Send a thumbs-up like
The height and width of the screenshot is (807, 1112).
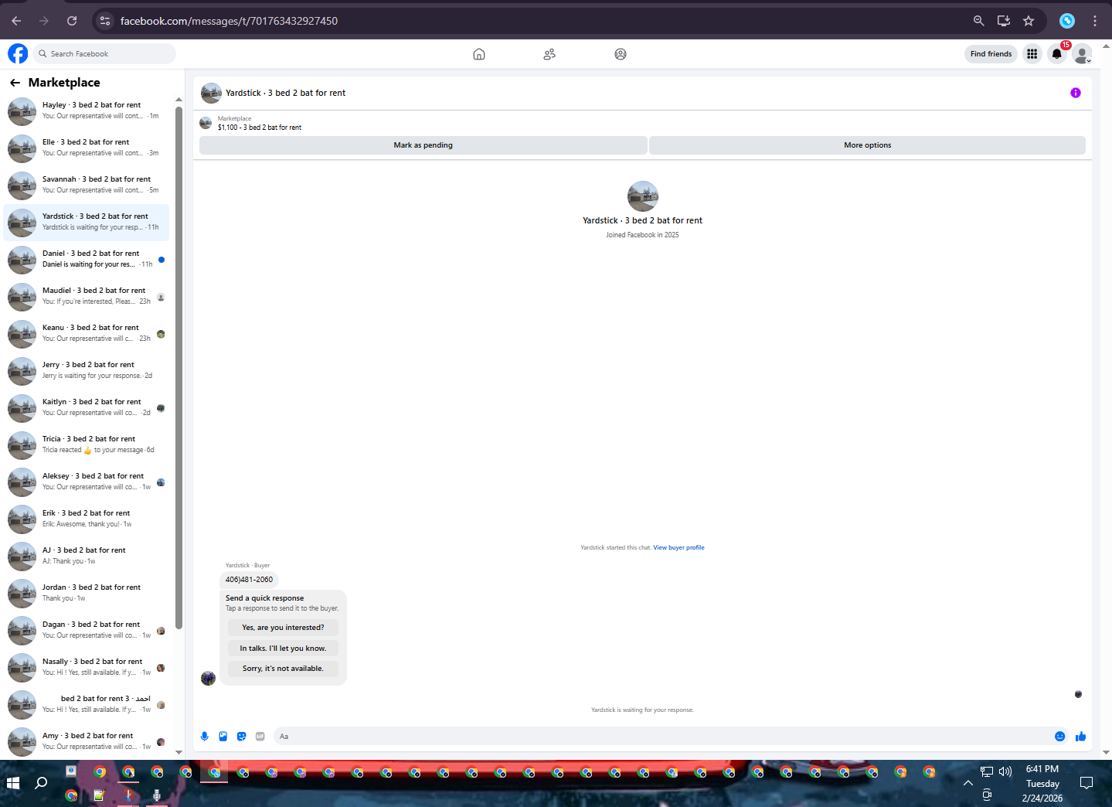[1080, 737]
